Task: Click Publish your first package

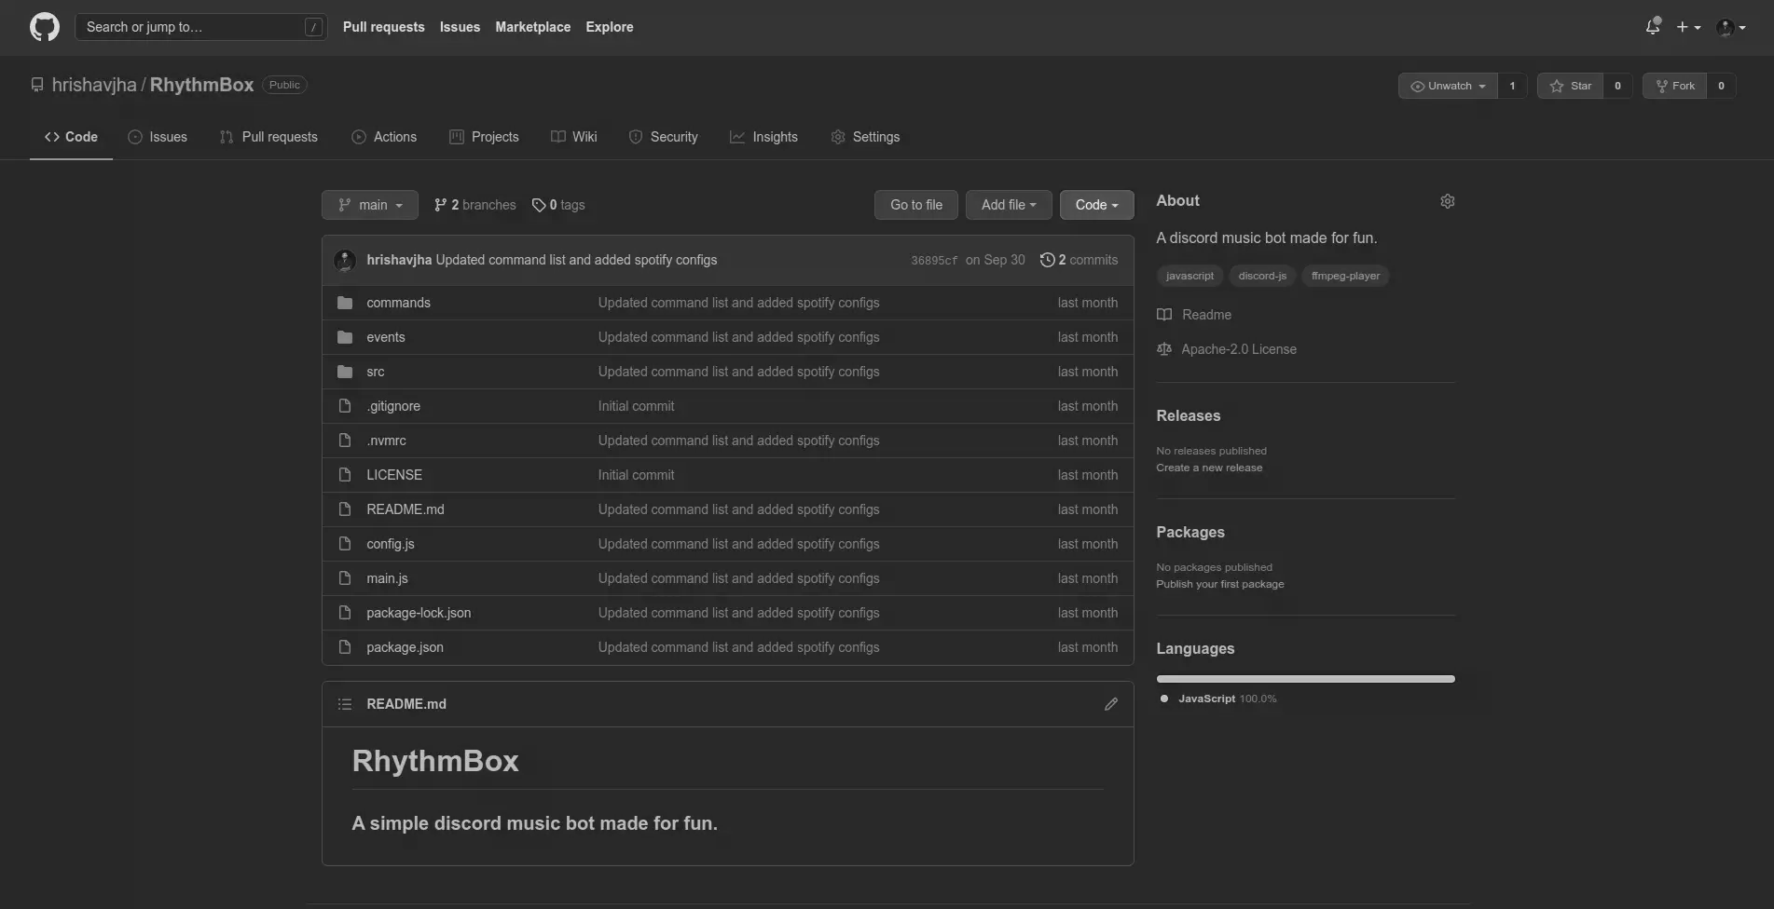Action: 1220,584
